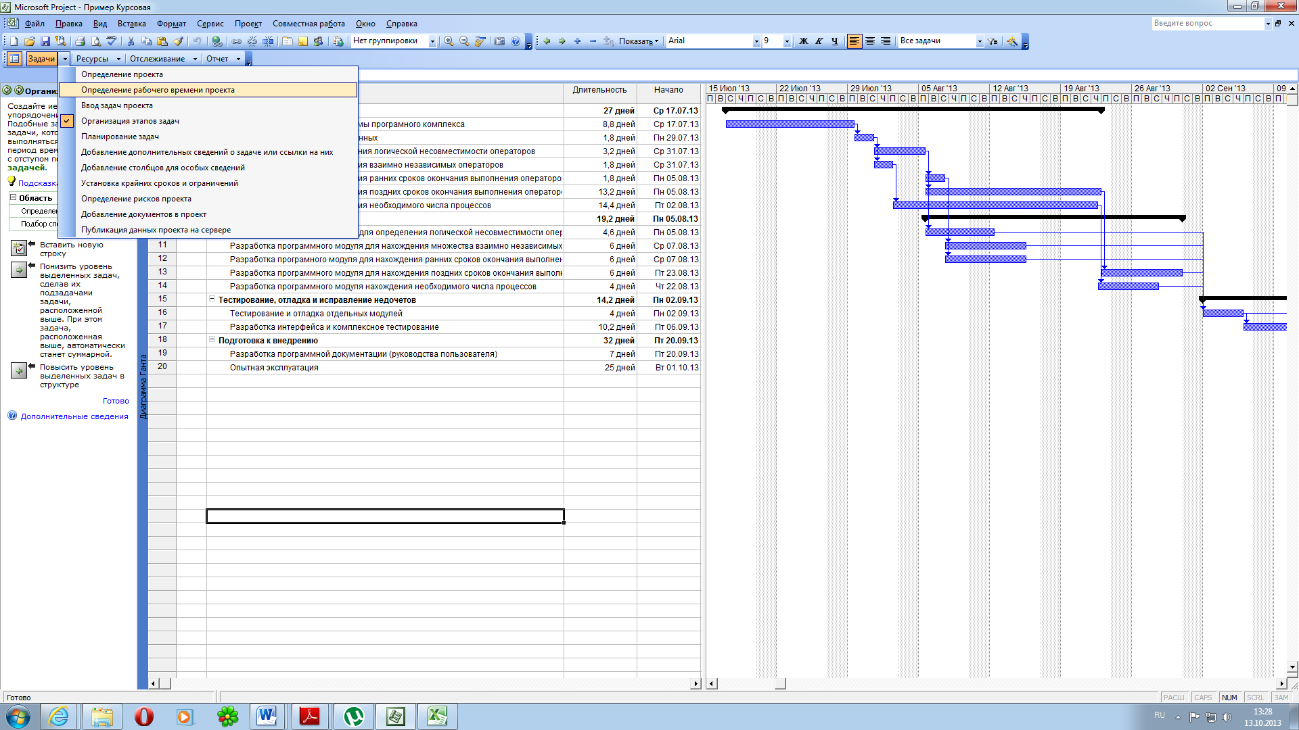Toggle bold formatting button Ж

[804, 41]
